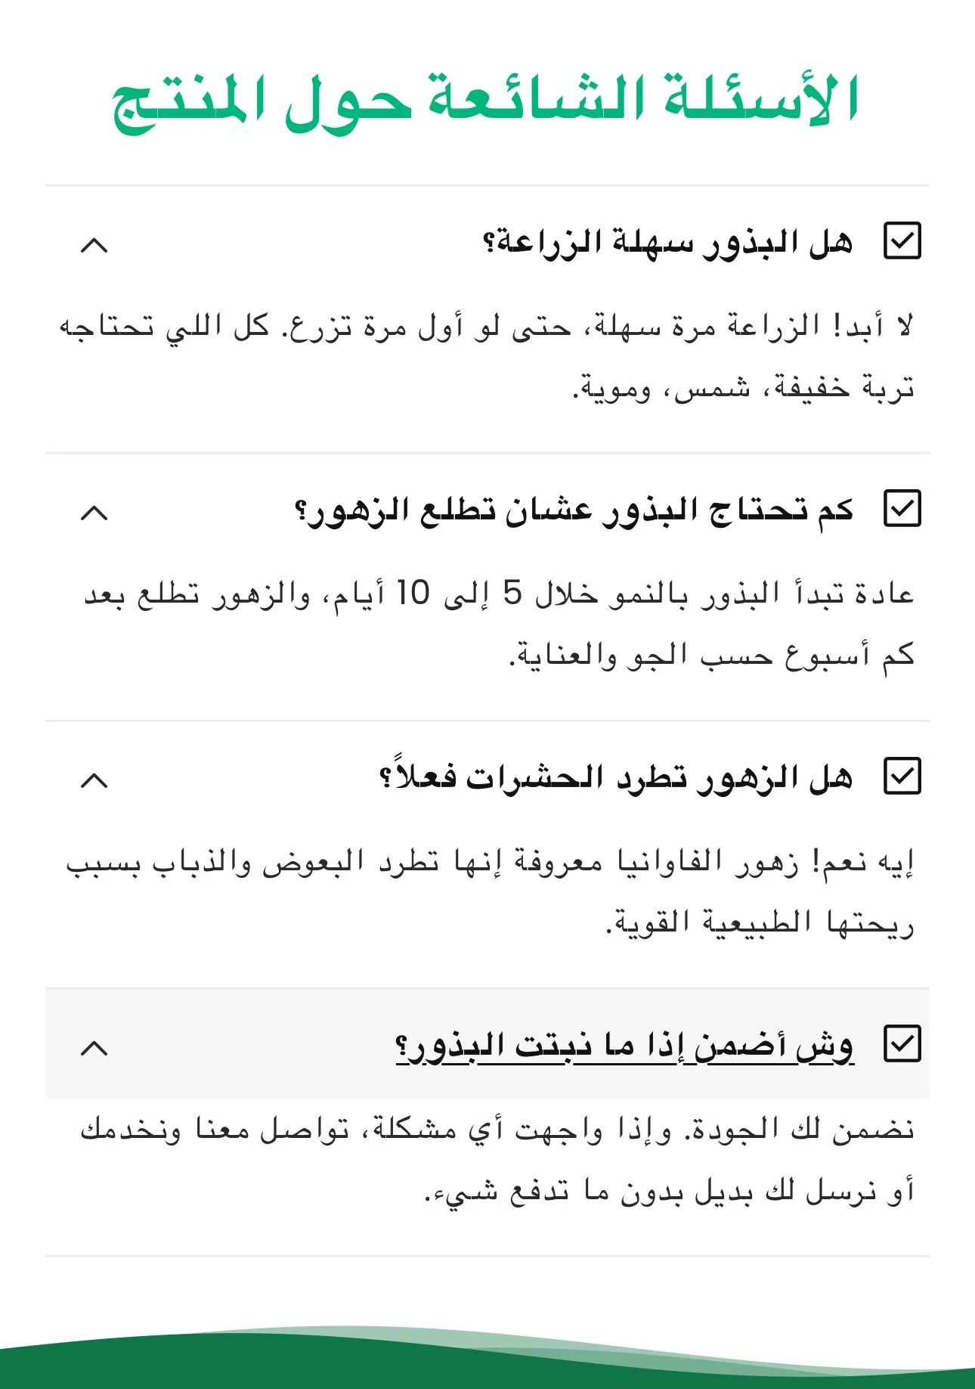The height and width of the screenshot is (1389, 975).
Task: Toggle checkbox beside "هل البذور سهلة الزراعة؟"
Action: 902,241
